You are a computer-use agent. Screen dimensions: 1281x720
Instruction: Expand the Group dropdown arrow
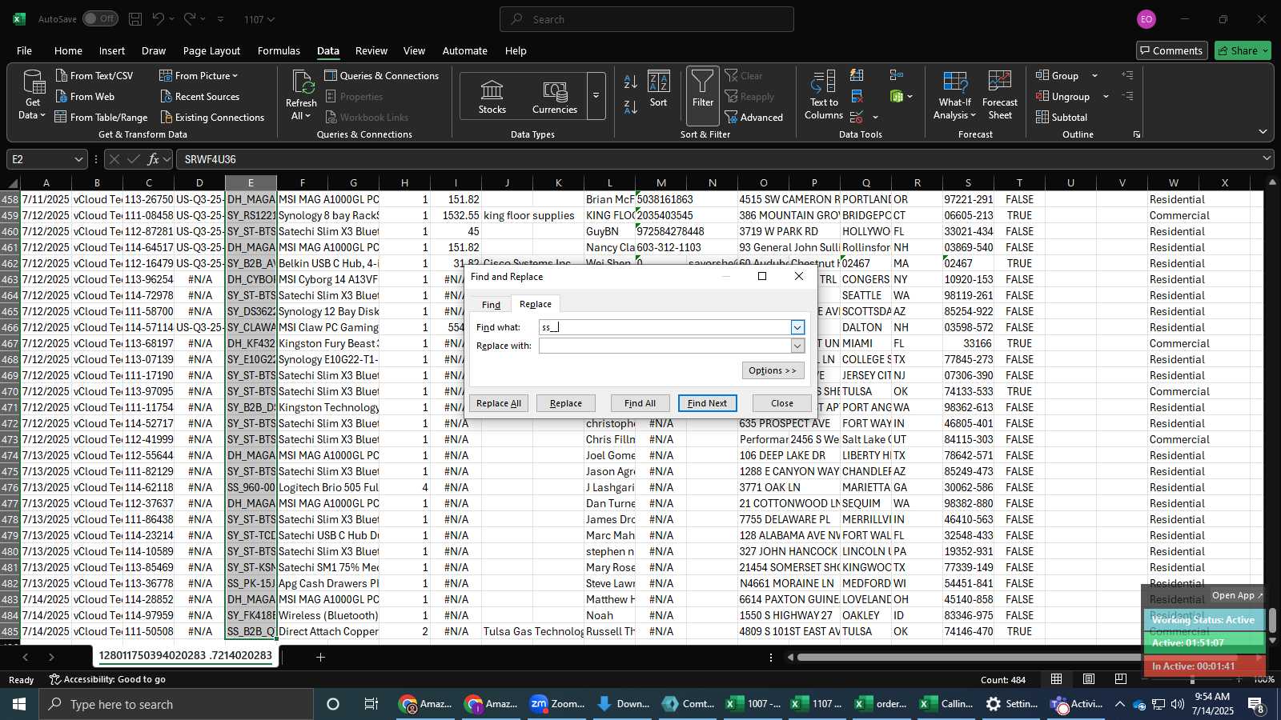[x=1094, y=76]
